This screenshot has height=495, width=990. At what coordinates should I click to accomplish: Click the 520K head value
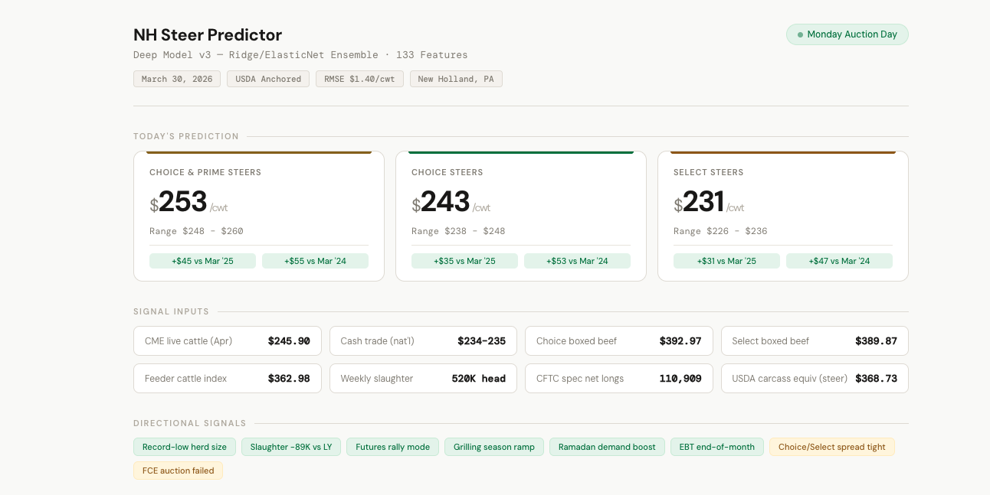coord(479,379)
